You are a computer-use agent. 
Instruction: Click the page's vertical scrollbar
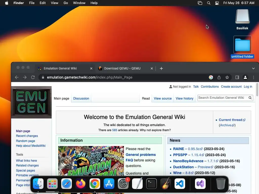tap(257, 89)
